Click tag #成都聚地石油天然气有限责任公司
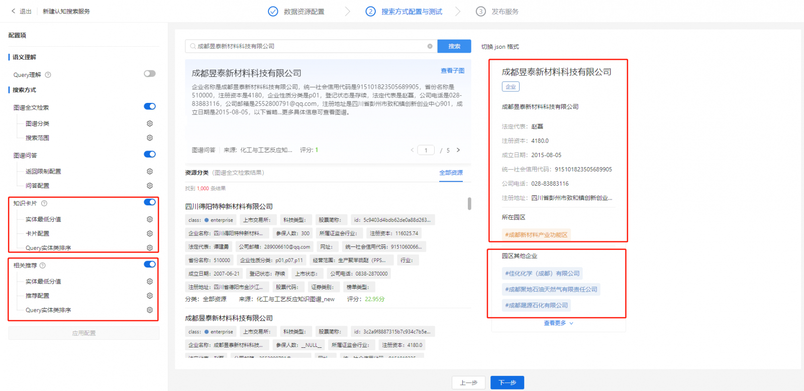 click(x=551, y=290)
